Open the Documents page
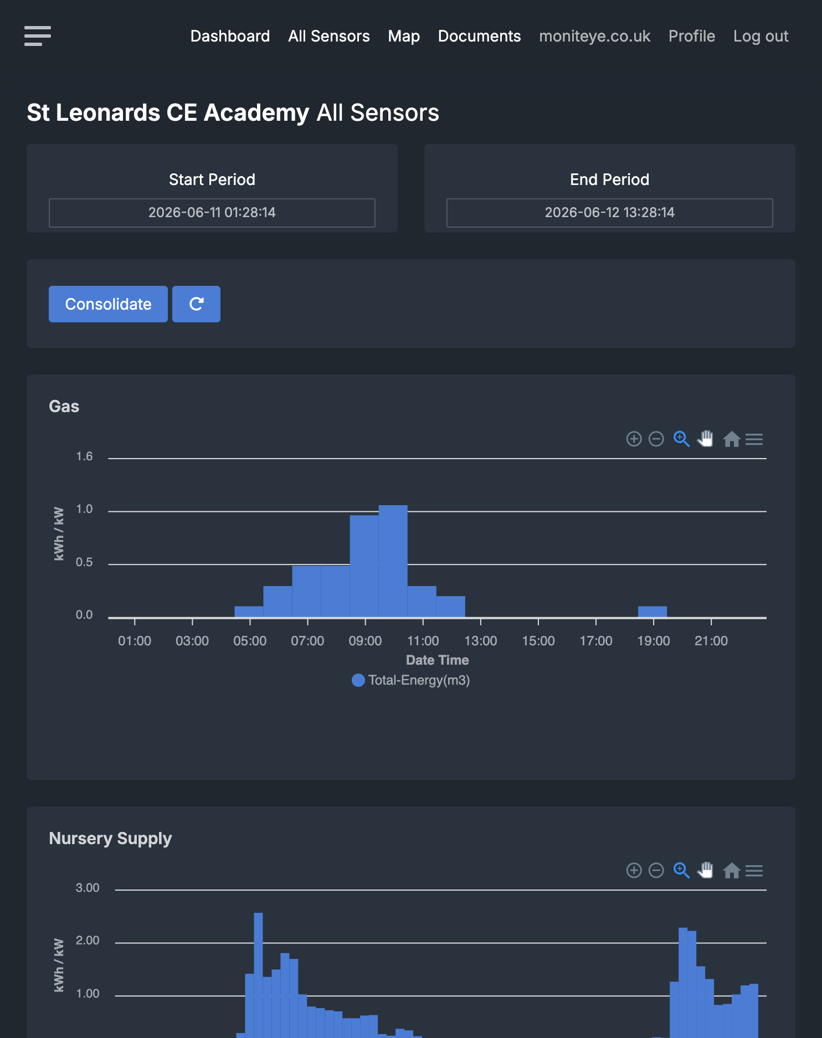 click(x=479, y=36)
